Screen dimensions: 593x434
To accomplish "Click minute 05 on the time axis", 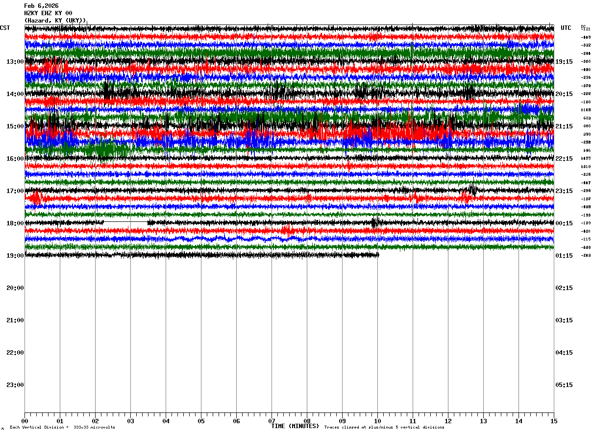I will pos(201,421).
